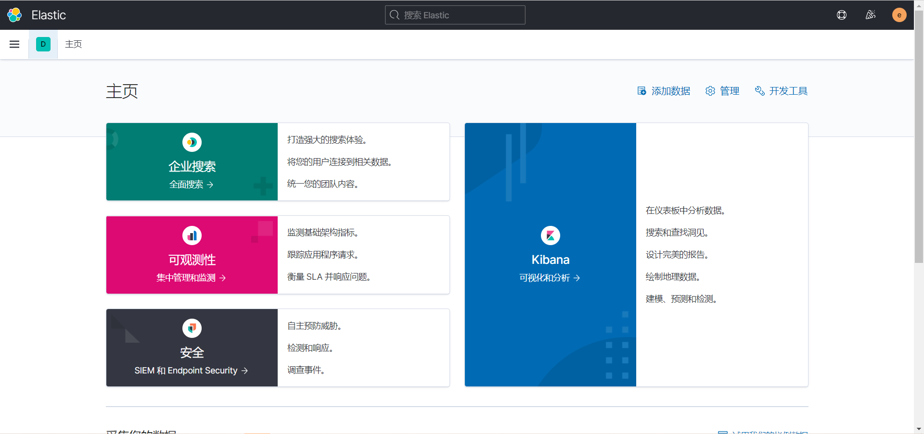Click the text 将您的用户连接到相关数据。
The width and height of the screenshot is (924, 434).
coord(340,162)
